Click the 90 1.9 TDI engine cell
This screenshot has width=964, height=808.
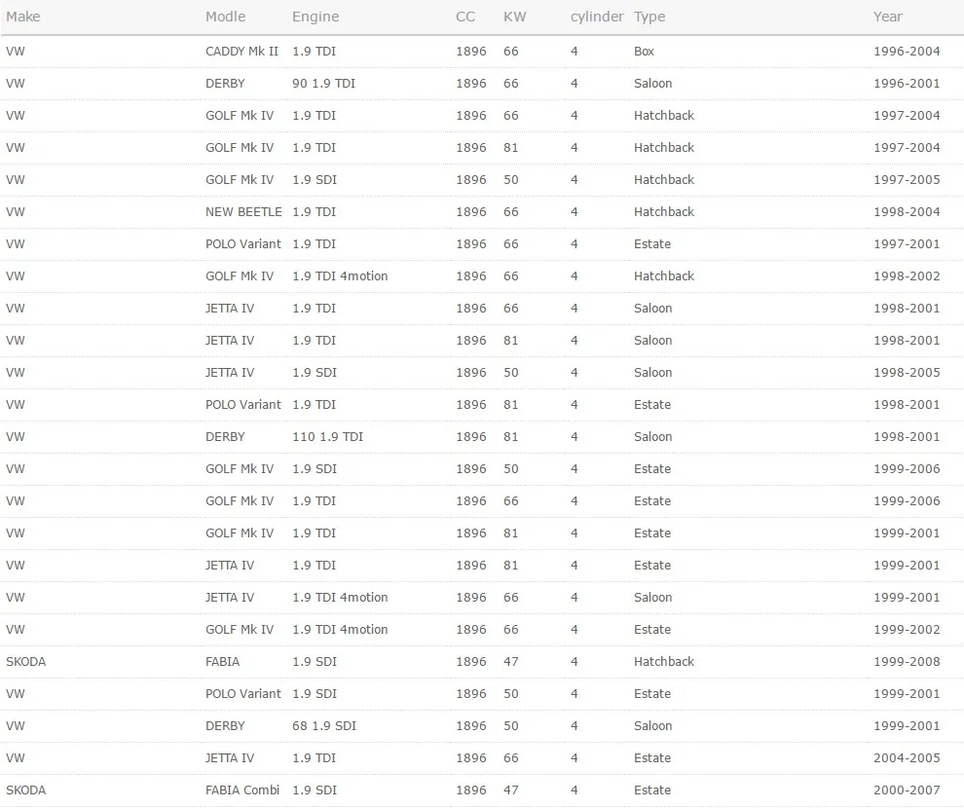click(323, 84)
